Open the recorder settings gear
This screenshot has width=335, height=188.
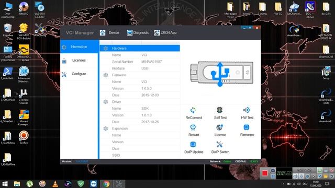[331, 177]
